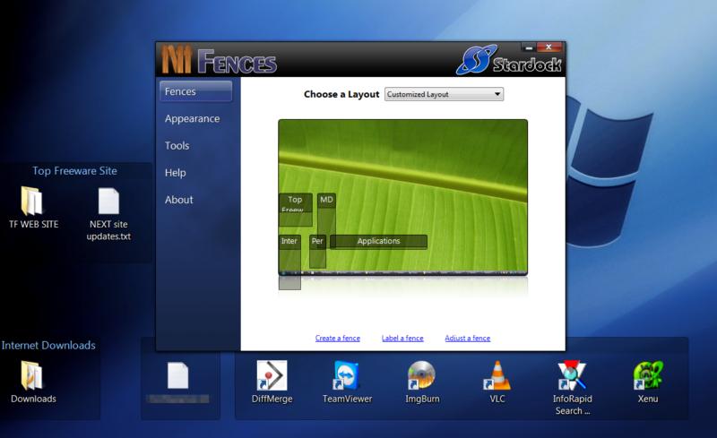Open the Appearance sidebar section
The image size is (717, 438).
coord(192,118)
